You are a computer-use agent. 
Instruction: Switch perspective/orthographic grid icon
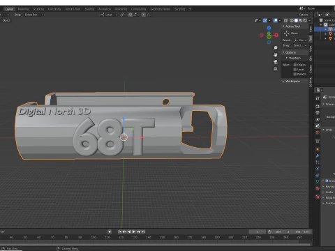pyautogui.click(x=276, y=69)
